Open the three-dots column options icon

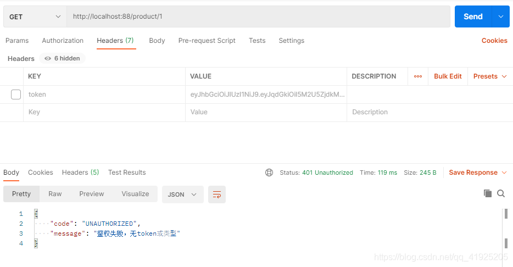418,76
